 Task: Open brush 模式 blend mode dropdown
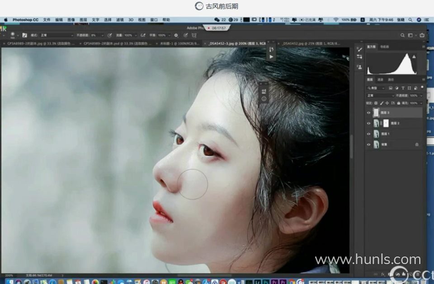(57, 35)
